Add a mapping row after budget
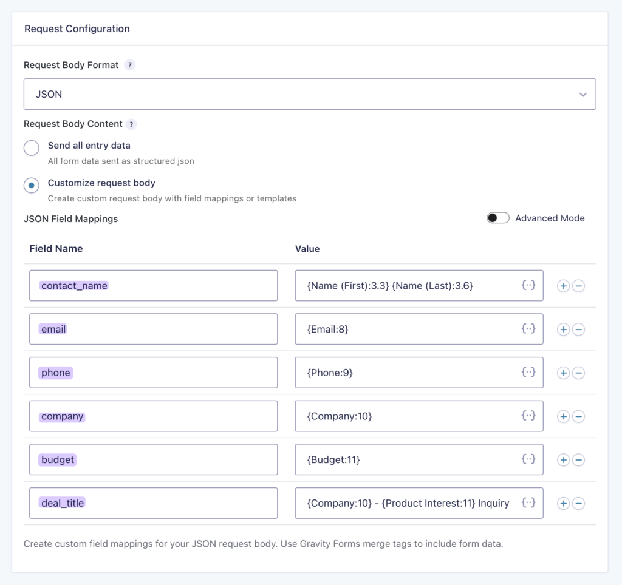 coord(563,459)
